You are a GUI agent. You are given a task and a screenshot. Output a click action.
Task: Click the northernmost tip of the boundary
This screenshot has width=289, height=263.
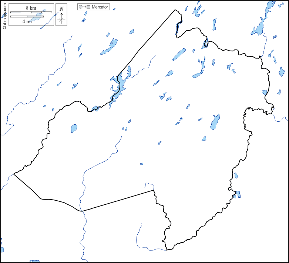tap(175, 10)
